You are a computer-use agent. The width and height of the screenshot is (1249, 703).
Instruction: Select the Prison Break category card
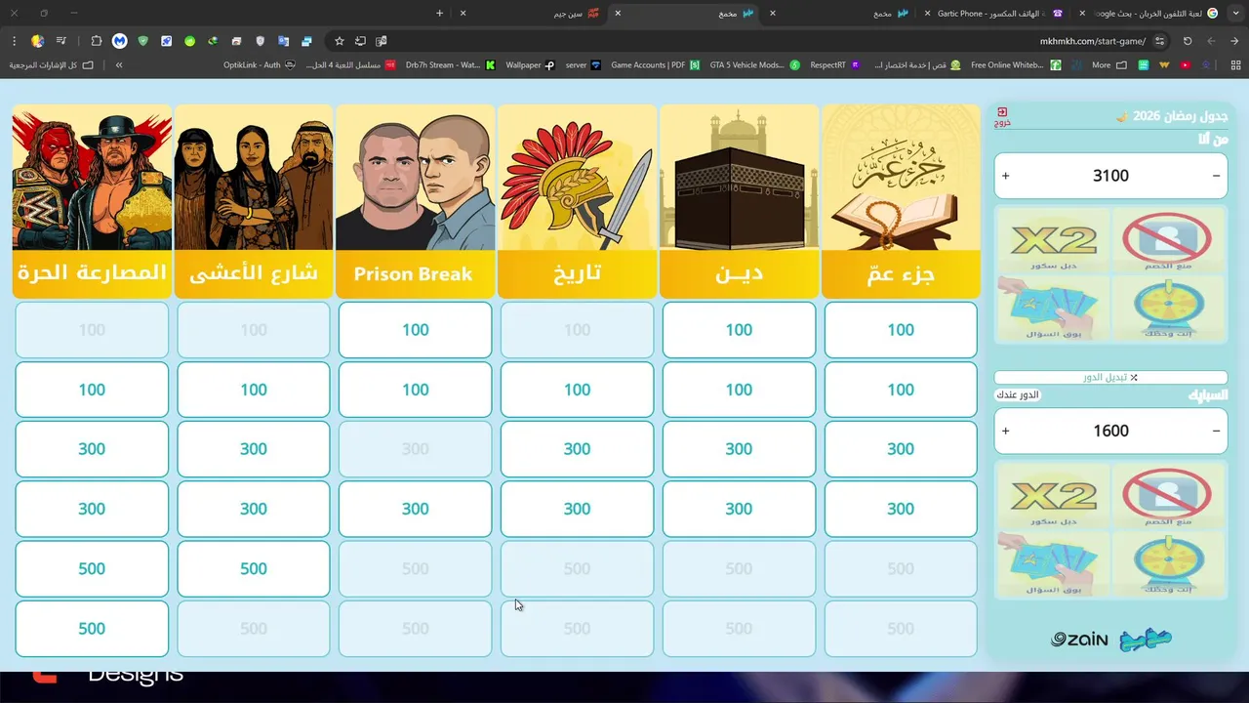point(415,201)
